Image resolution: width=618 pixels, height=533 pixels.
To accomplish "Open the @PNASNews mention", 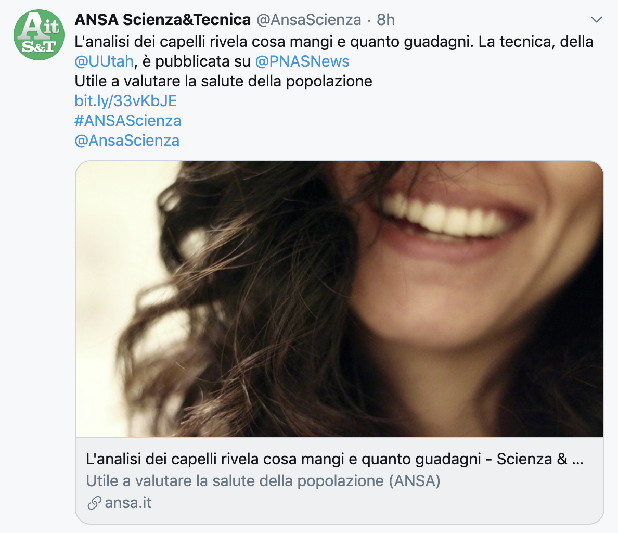I will click(302, 61).
